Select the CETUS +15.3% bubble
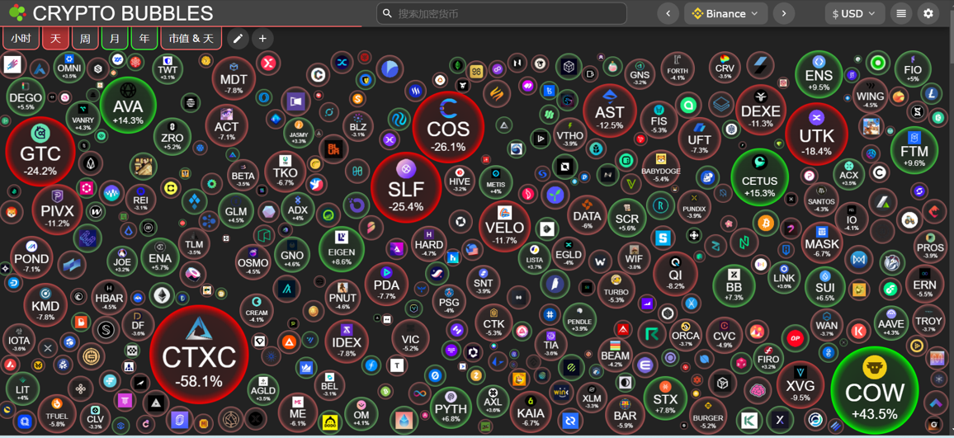This screenshot has height=438, width=954. pos(759,177)
